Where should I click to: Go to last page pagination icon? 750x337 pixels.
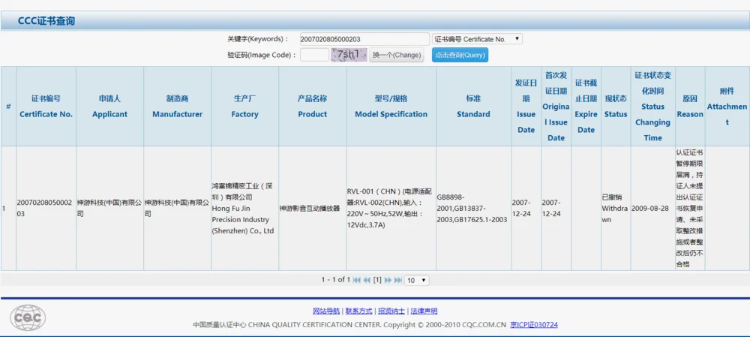point(398,280)
